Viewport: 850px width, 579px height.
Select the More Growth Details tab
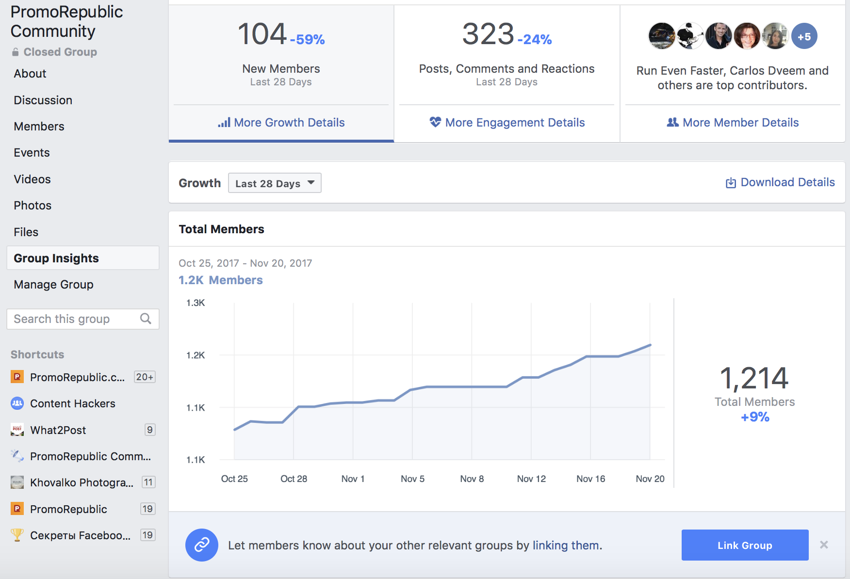click(281, 123)
